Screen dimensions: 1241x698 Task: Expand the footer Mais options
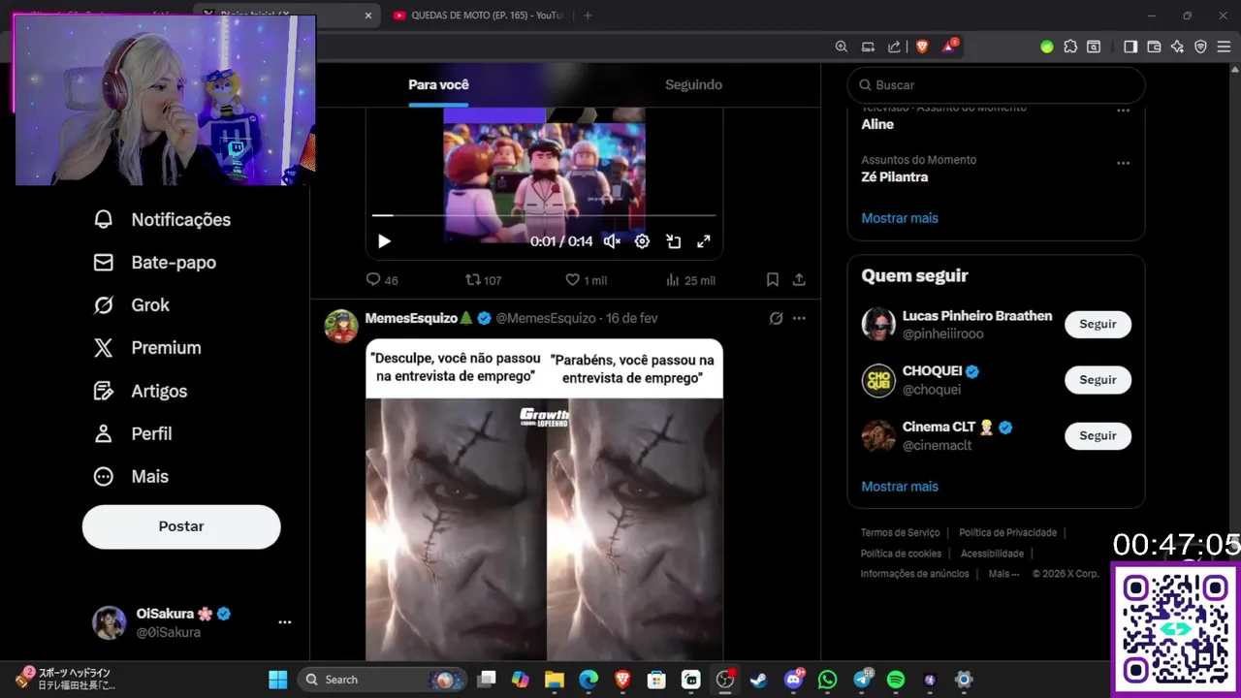click(1003, 574)
